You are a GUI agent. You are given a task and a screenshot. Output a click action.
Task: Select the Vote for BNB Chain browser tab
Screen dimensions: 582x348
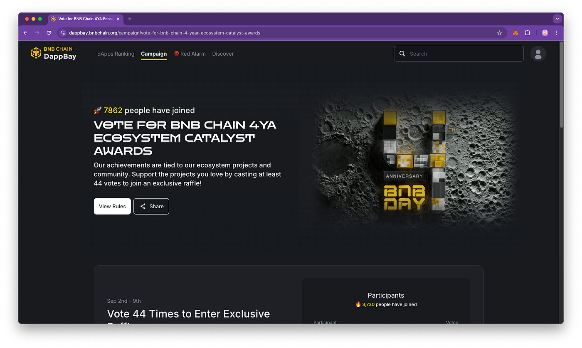point(85,19)
